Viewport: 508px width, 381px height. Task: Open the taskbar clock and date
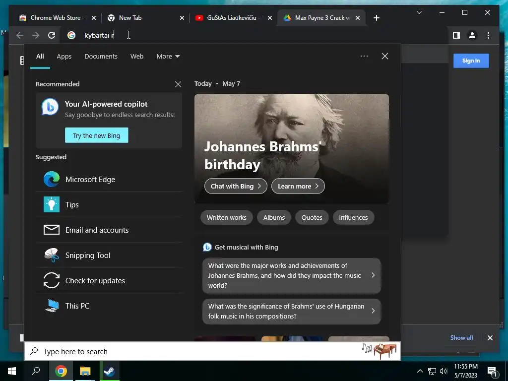pos(466,371)
